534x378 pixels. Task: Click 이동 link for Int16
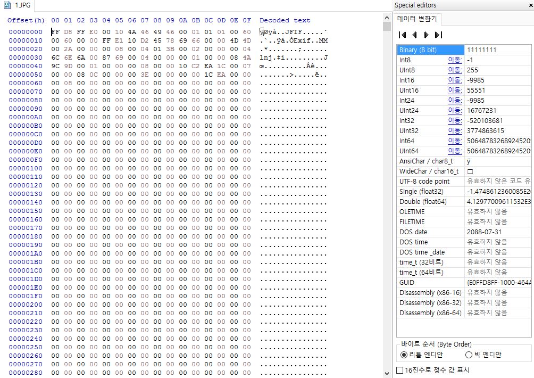pyautogui.click(x=455, y=80)
